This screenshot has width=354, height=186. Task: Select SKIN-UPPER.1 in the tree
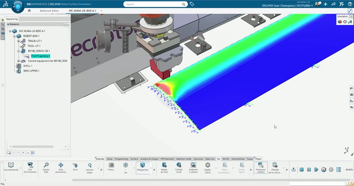(31, 71)
